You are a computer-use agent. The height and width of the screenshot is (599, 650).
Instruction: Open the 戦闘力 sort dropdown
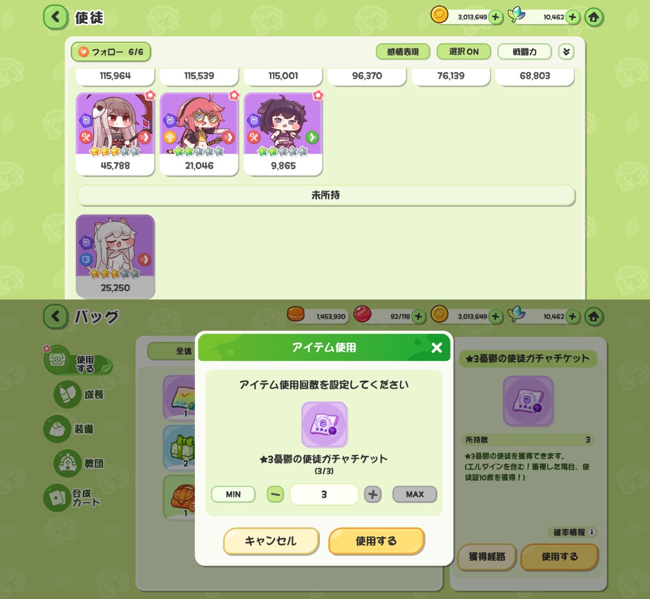(524, 52)
